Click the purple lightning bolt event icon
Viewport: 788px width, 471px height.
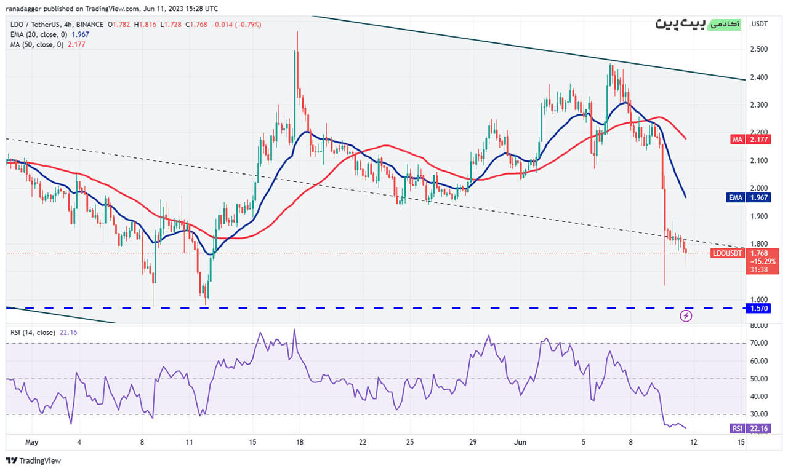click(686, 316)
